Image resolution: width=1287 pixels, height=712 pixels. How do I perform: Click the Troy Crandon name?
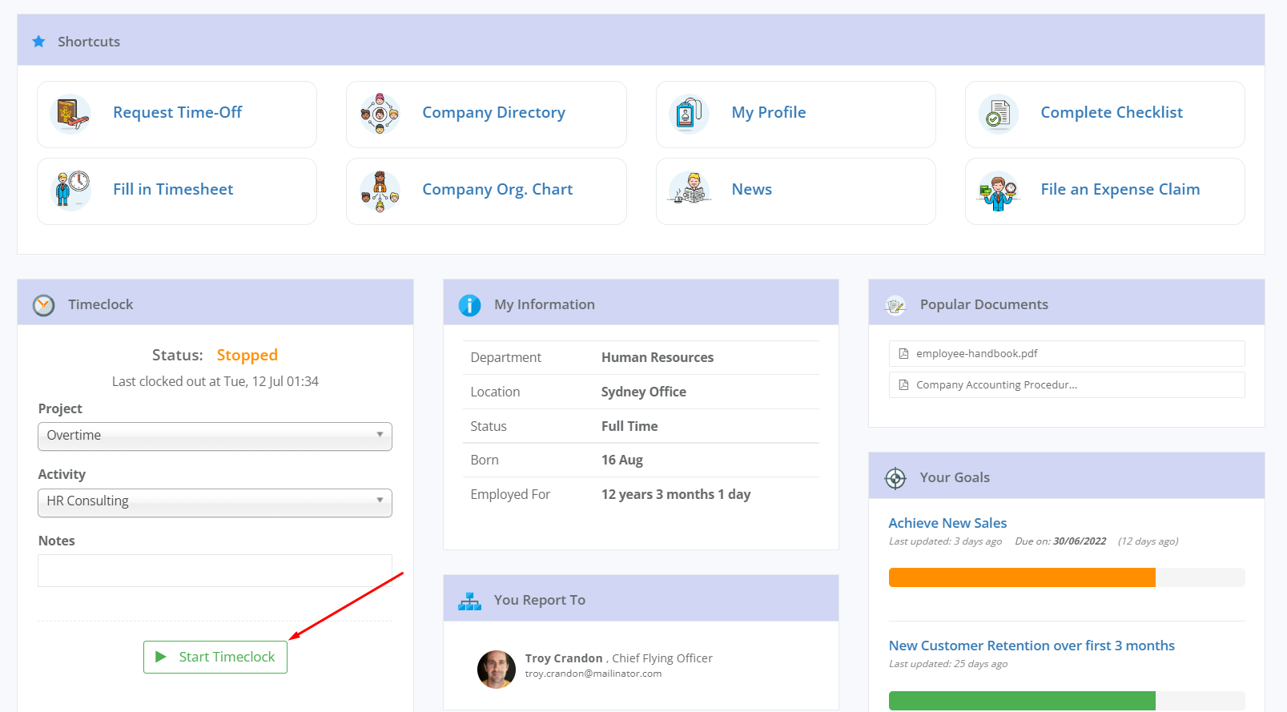point(564,658)
